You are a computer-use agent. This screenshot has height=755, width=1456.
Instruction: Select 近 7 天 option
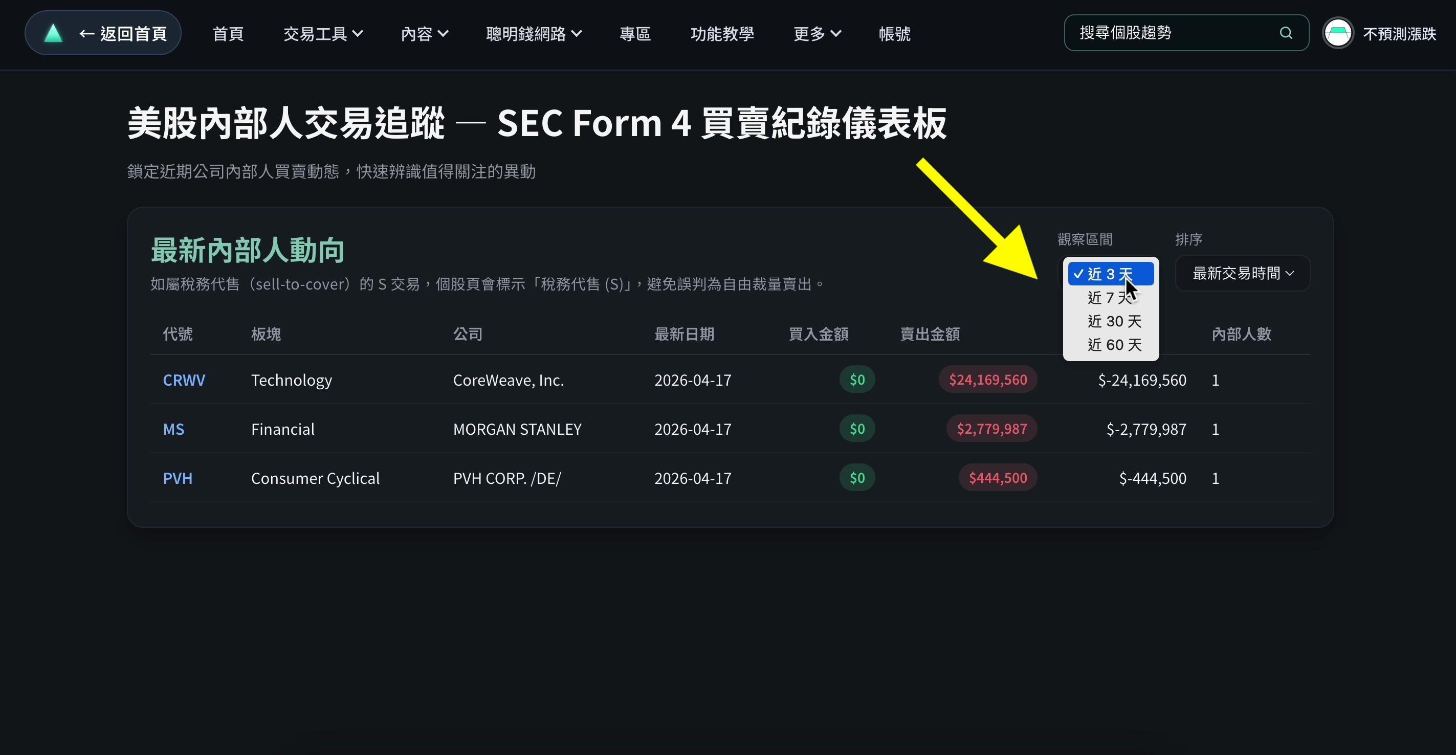1111,297
